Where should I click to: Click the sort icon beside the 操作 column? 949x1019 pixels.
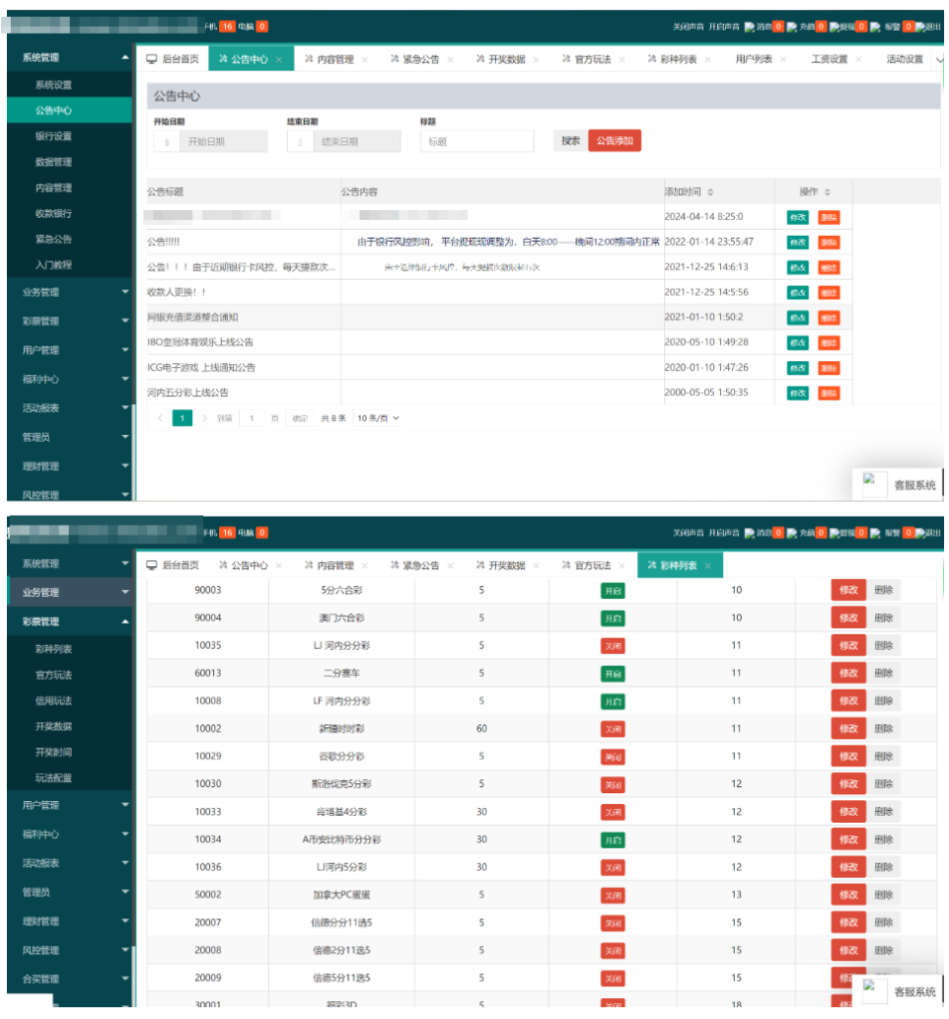pyautogui.click(x=828, y=192)
